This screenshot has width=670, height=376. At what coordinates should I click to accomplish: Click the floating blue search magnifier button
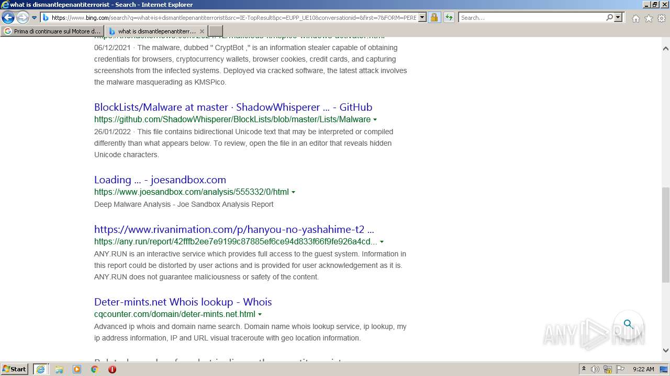point(628,324)
